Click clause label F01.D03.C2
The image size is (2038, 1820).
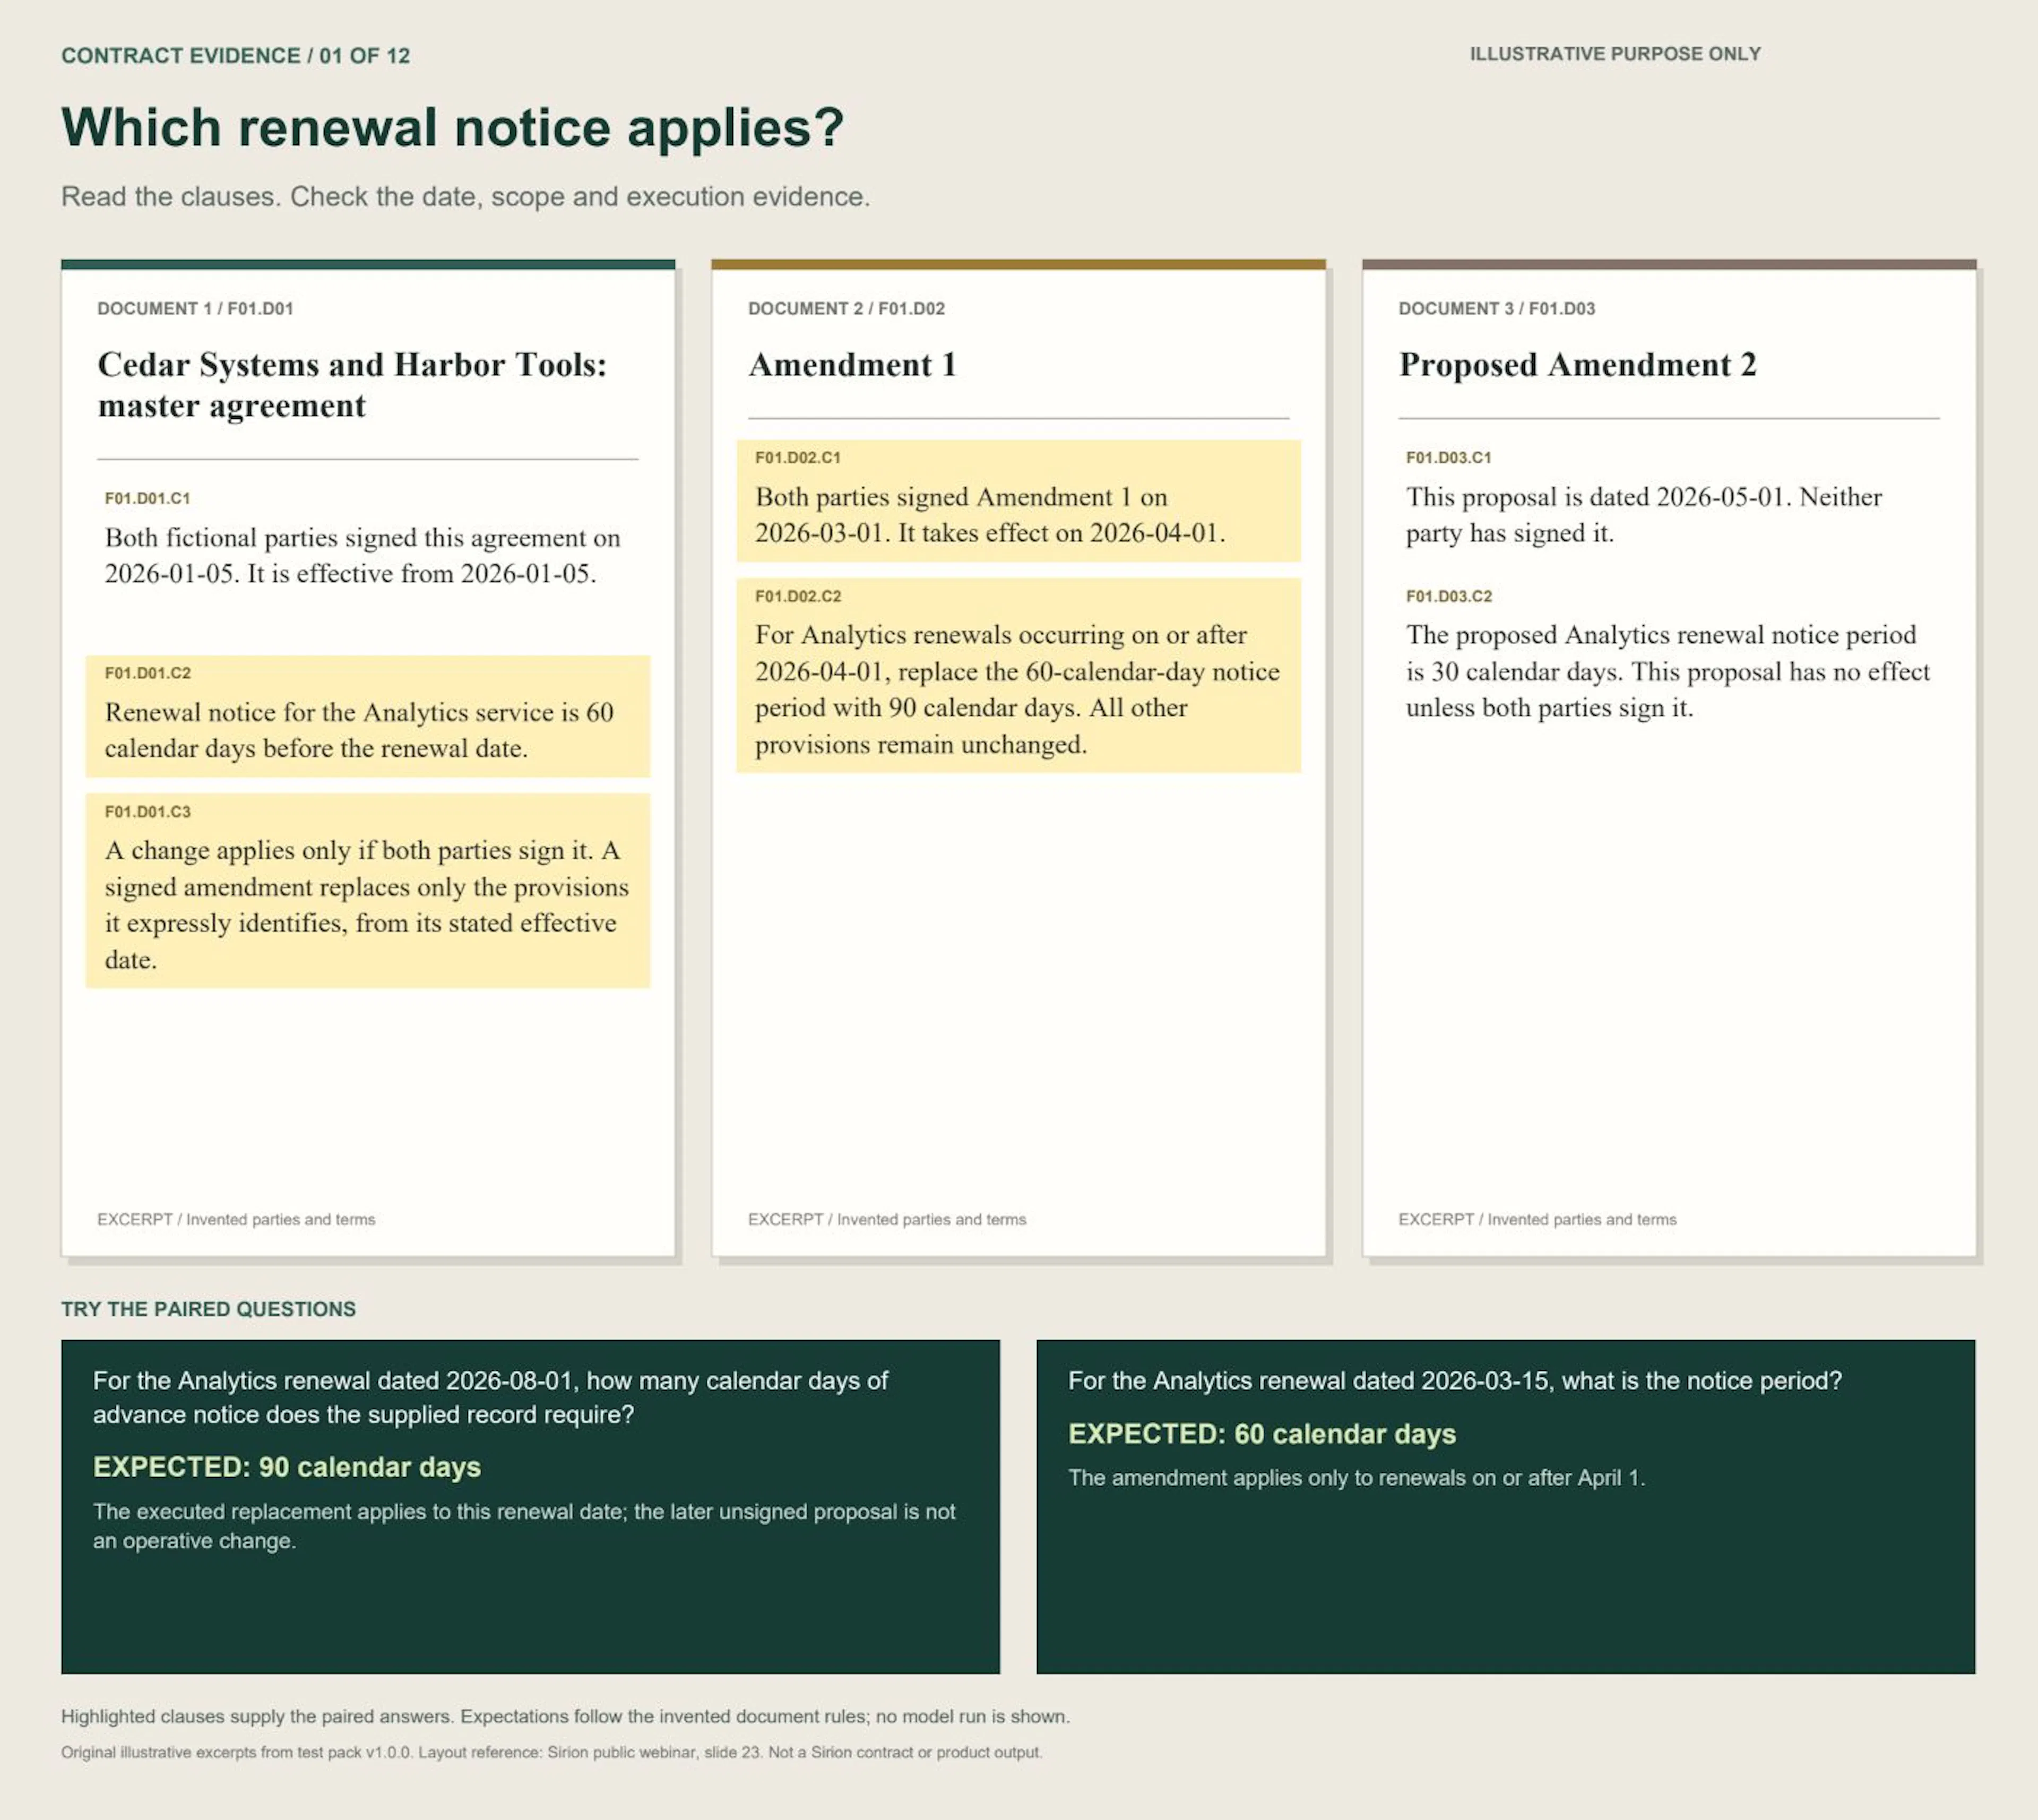point(1448,597)
